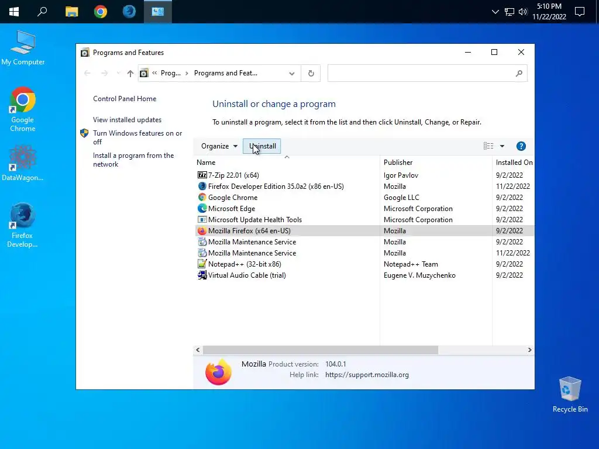Image resolution: width=599 pixels, height=449 pixels.
Task: Sort by the Installed On column
Action: pyautogui.click(x=514, y=163)
